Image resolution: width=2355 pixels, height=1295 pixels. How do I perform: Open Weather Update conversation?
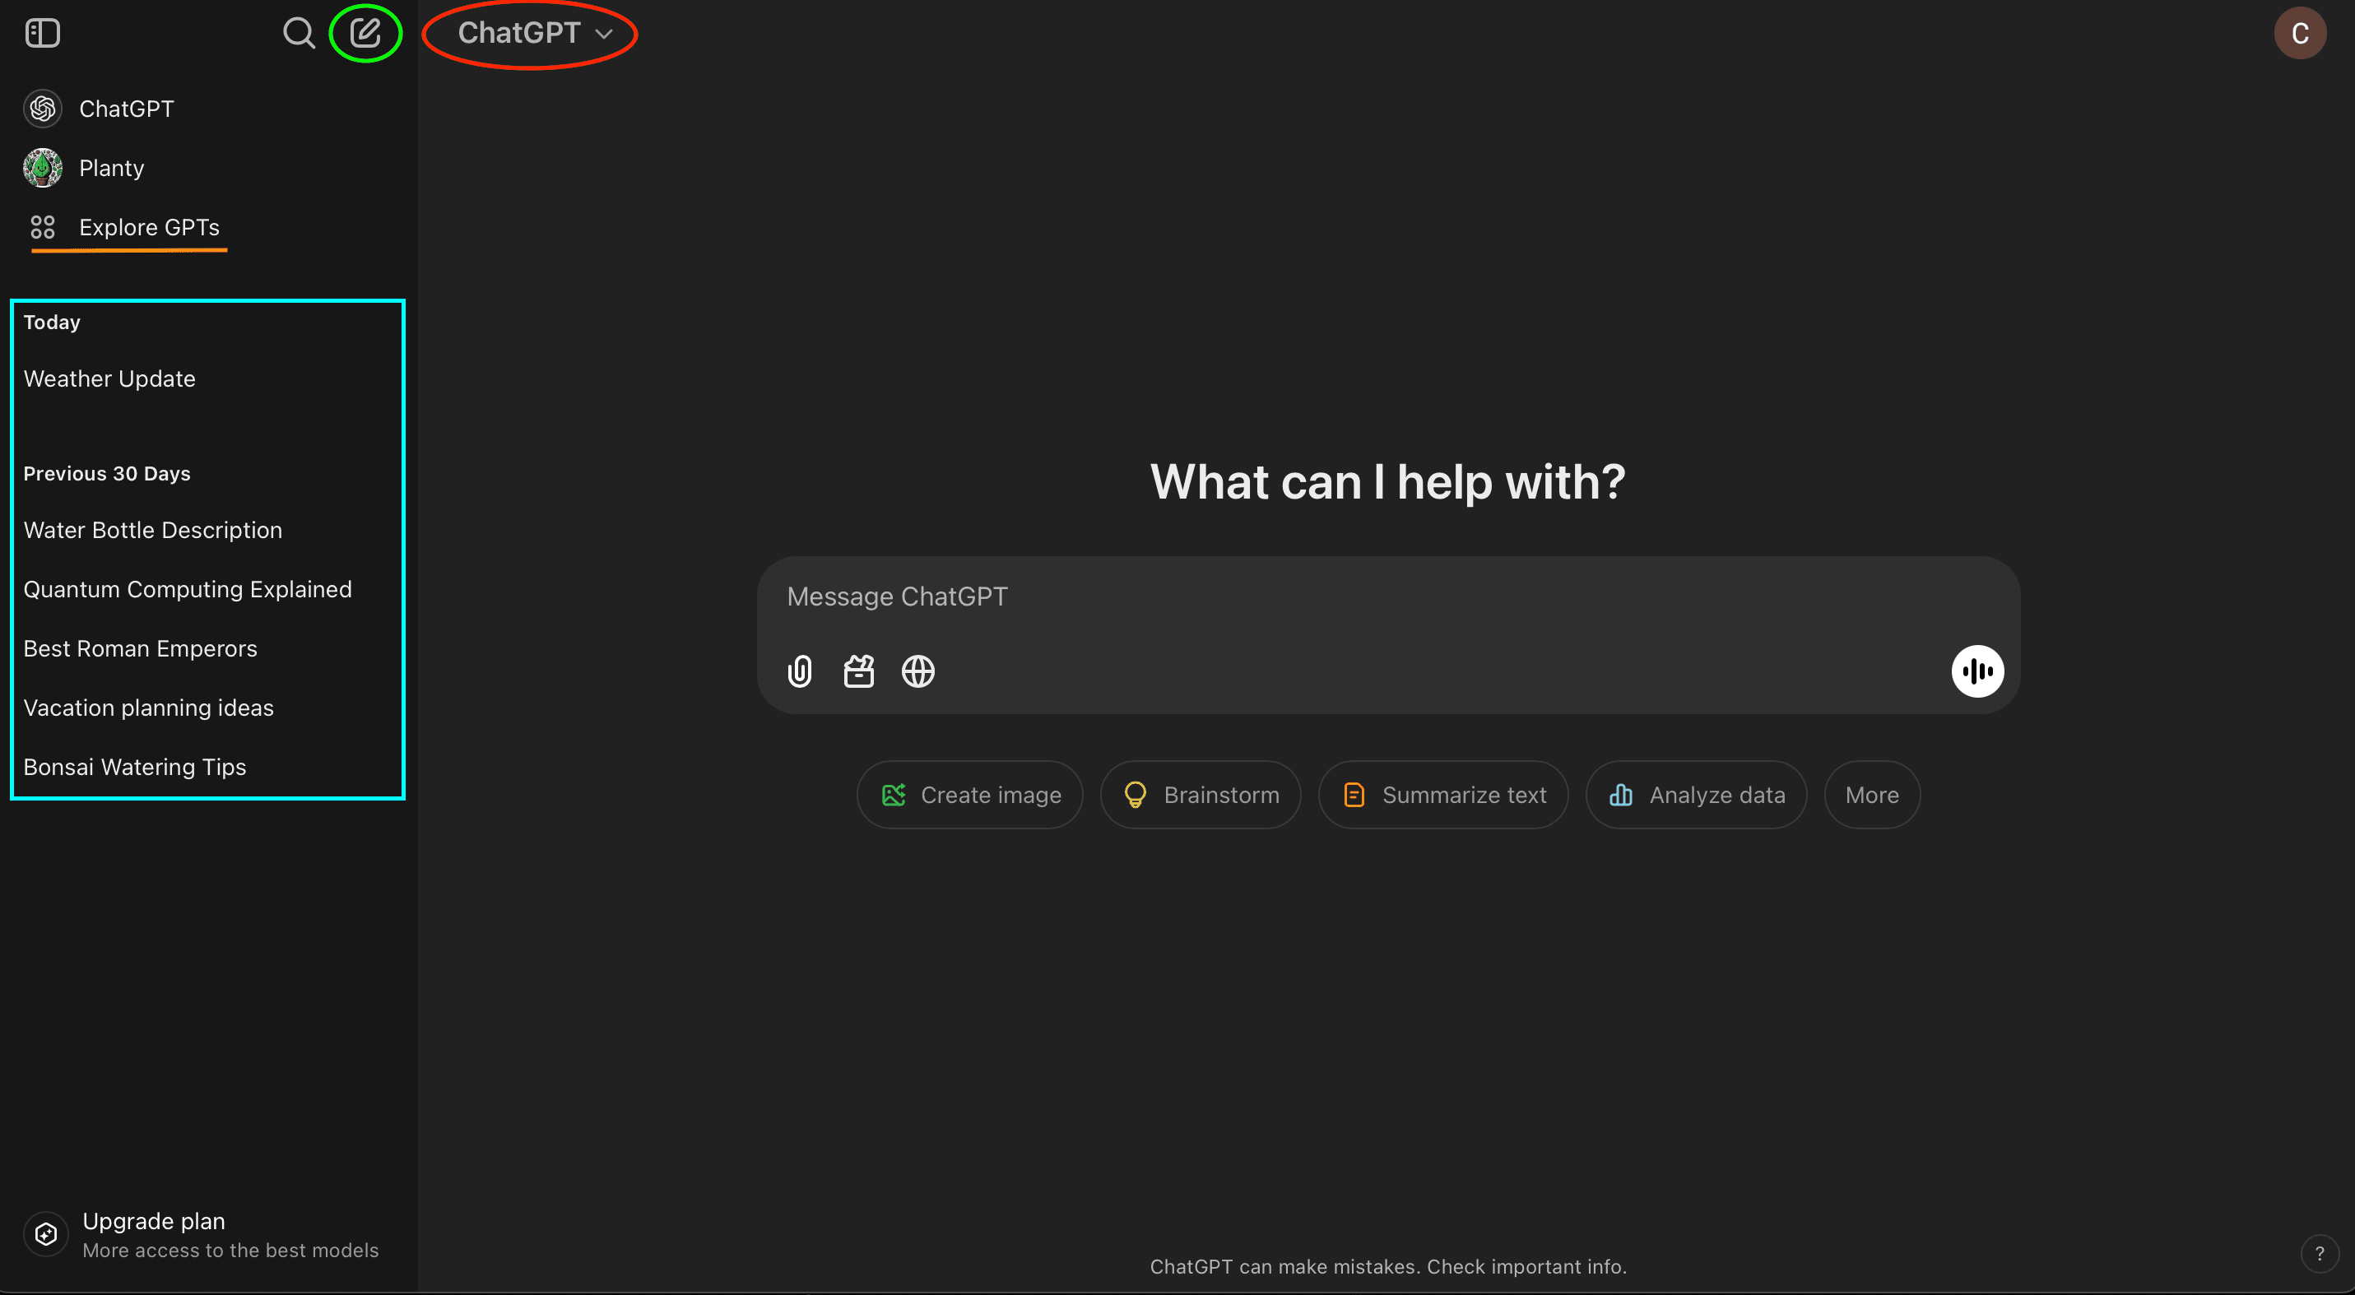[109, 379]
